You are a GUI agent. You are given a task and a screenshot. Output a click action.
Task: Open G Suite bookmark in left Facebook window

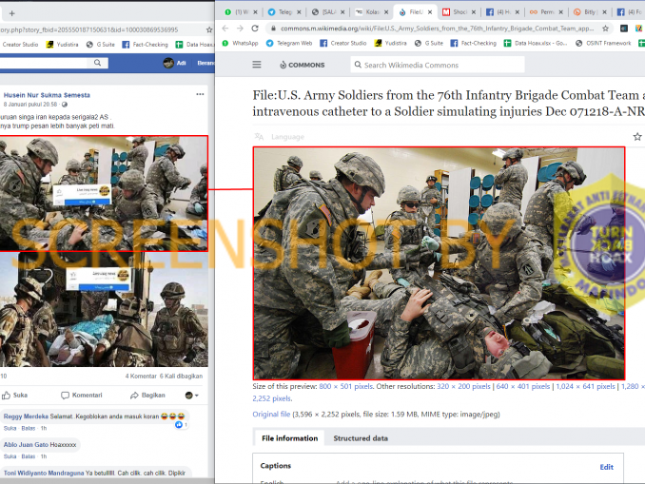click(x=101, y=45)
